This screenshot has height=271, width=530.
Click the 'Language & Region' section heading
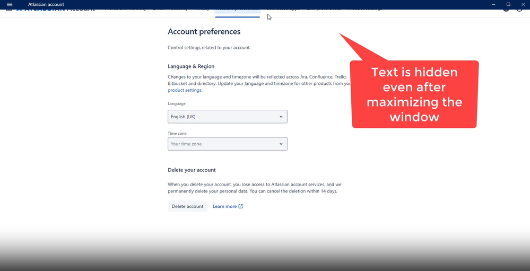coord(191,66)
